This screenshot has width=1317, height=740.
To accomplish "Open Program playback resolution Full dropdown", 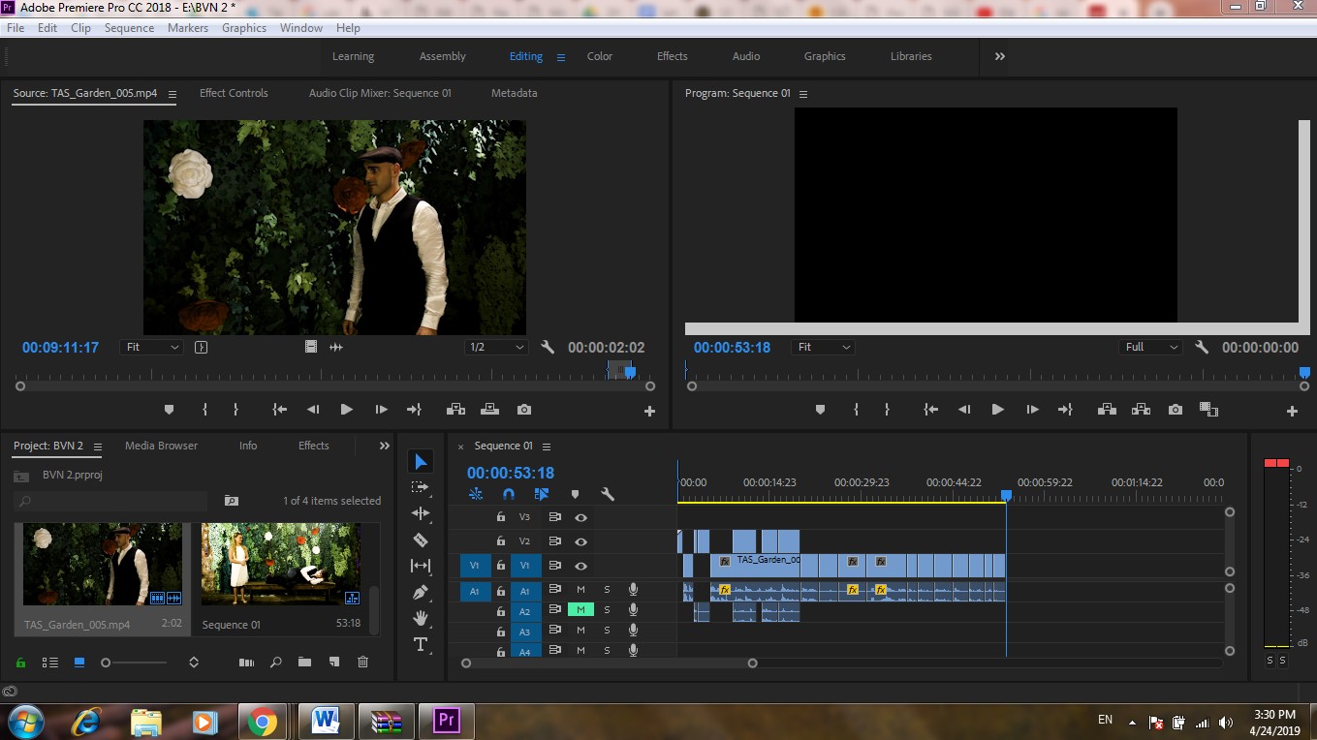I will click(1150, 347).
